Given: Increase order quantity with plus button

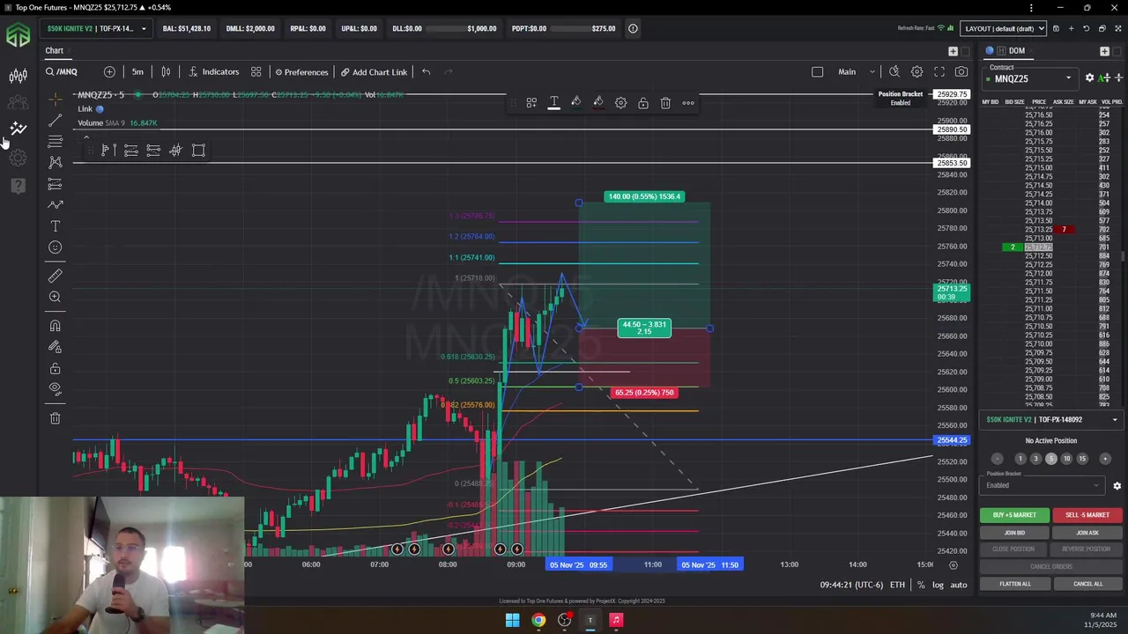Looking at the screenshot, I should click(x=1104, y=459).
